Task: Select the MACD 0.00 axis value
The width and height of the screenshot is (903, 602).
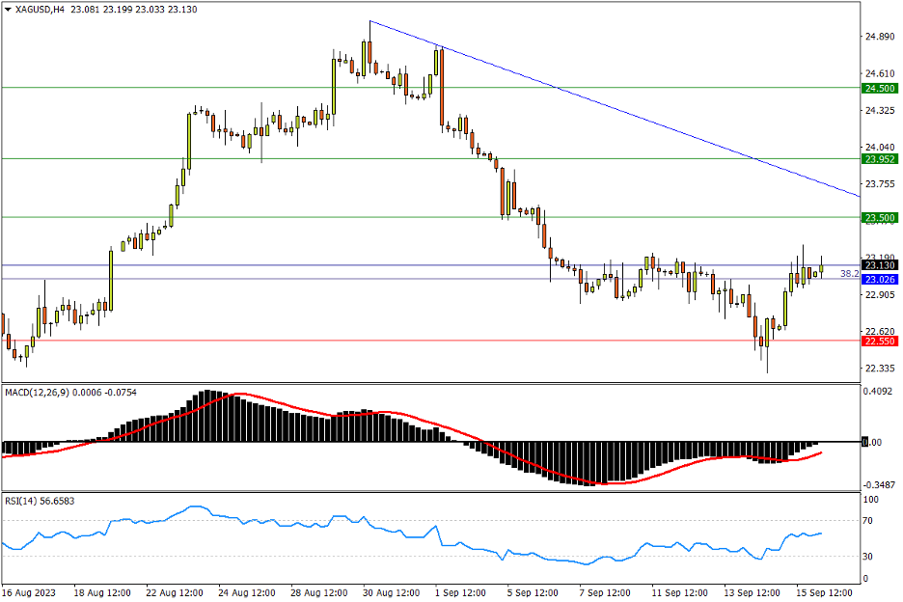Action: 874,443
